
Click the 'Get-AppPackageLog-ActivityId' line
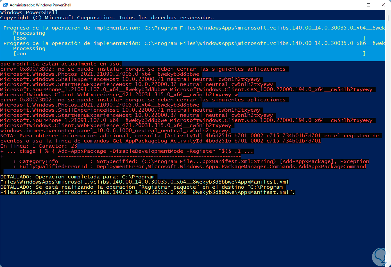[161, 141]
